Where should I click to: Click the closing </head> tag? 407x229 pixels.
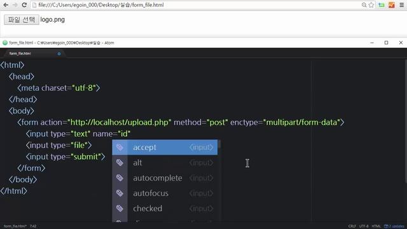23,99
